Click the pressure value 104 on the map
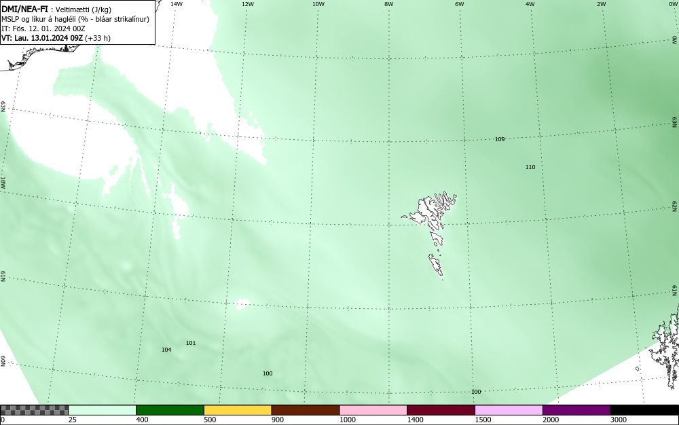 coord(166,350)
